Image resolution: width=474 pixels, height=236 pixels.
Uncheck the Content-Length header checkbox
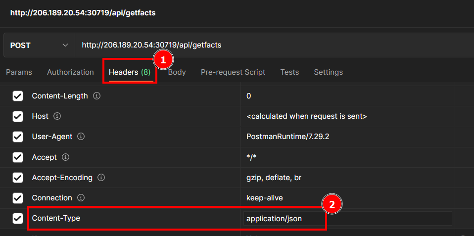18,96
